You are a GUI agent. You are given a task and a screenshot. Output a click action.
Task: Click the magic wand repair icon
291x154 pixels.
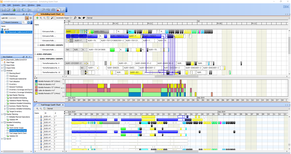[x=52, y=18]
